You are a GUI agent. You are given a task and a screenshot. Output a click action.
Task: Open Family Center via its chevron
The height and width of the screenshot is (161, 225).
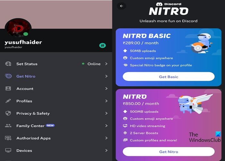coord(106,126)
